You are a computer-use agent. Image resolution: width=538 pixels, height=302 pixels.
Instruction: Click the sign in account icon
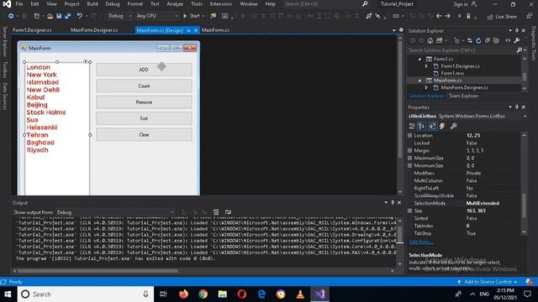coord(474,4)
